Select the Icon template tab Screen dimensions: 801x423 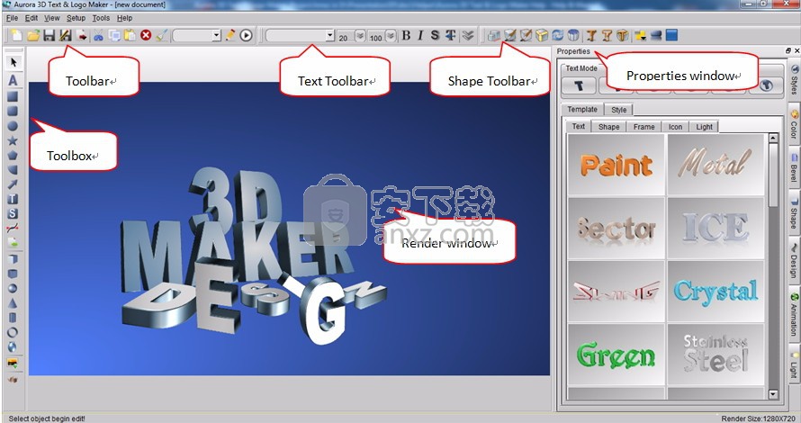(x=675, y=127)
